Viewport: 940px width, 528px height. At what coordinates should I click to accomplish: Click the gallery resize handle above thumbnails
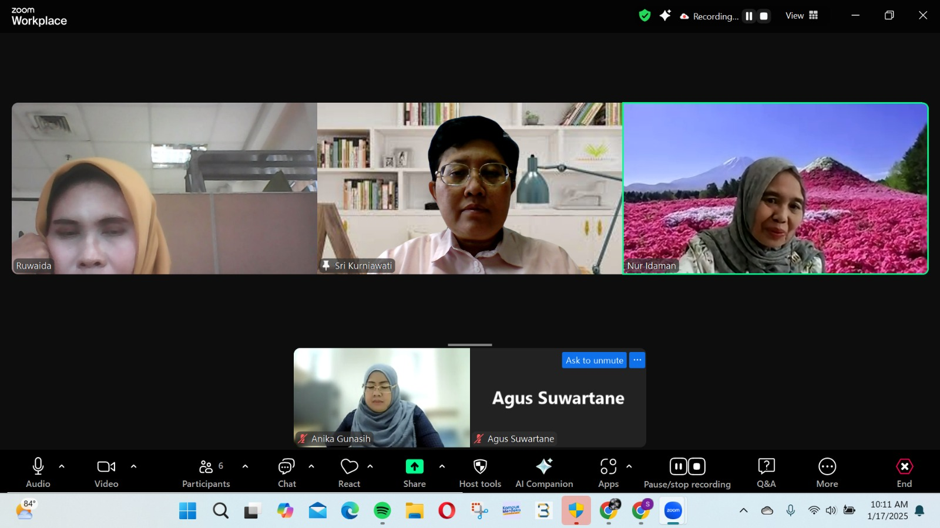470,345
